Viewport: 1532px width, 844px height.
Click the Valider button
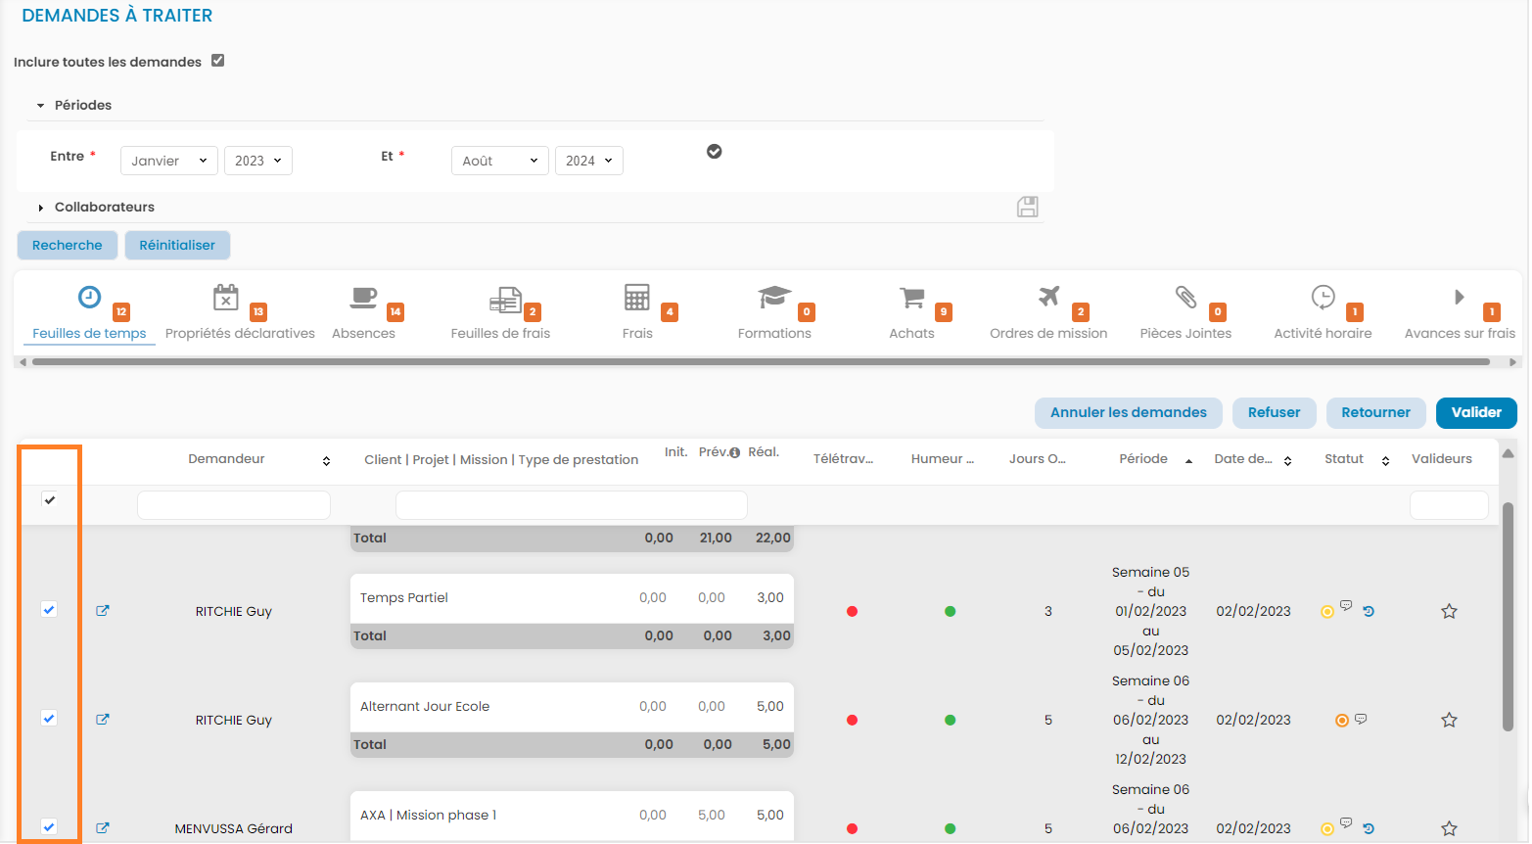pyautogui.click(x=1475, y=412)
